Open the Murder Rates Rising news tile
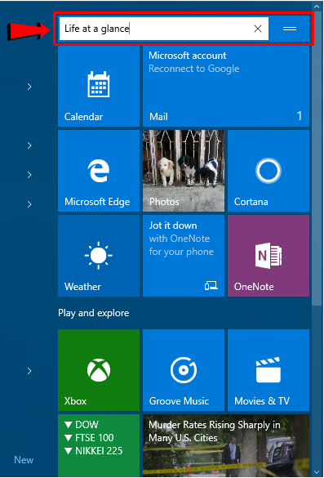The image size is (324, 478). click(226, 445)
